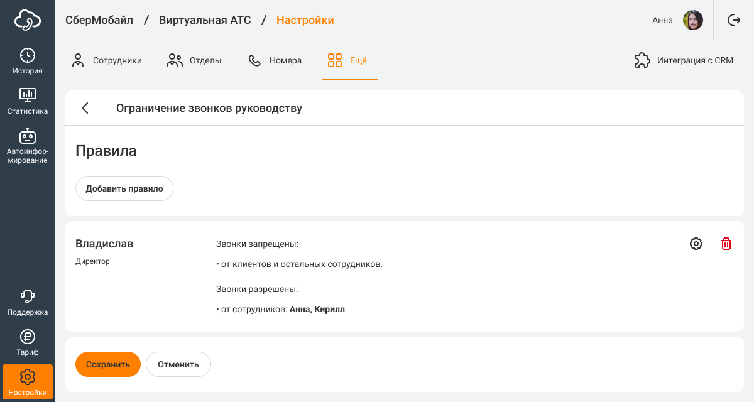
Task: Open the Ещё tab
Action: point(348,61)
